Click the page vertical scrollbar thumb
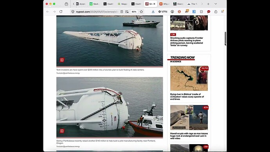 click(x=225, y=38)
